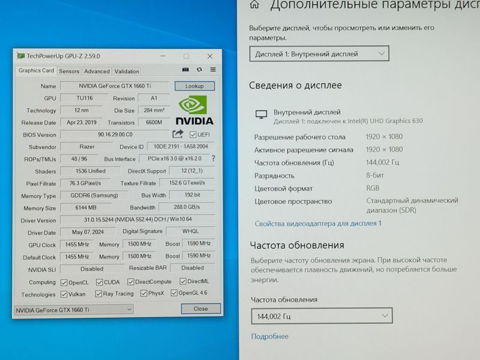Viewport: 480px width, 360px height.
Task: Click the Subvendor field Razer
Action: click(x=87, y=146)
